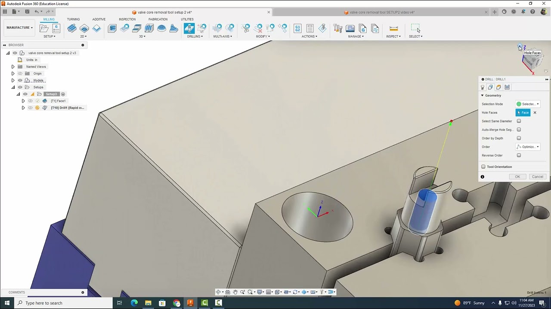Toggle visibility of Setup3
This screenshot has height=309, width=551.
coord(25,94)
